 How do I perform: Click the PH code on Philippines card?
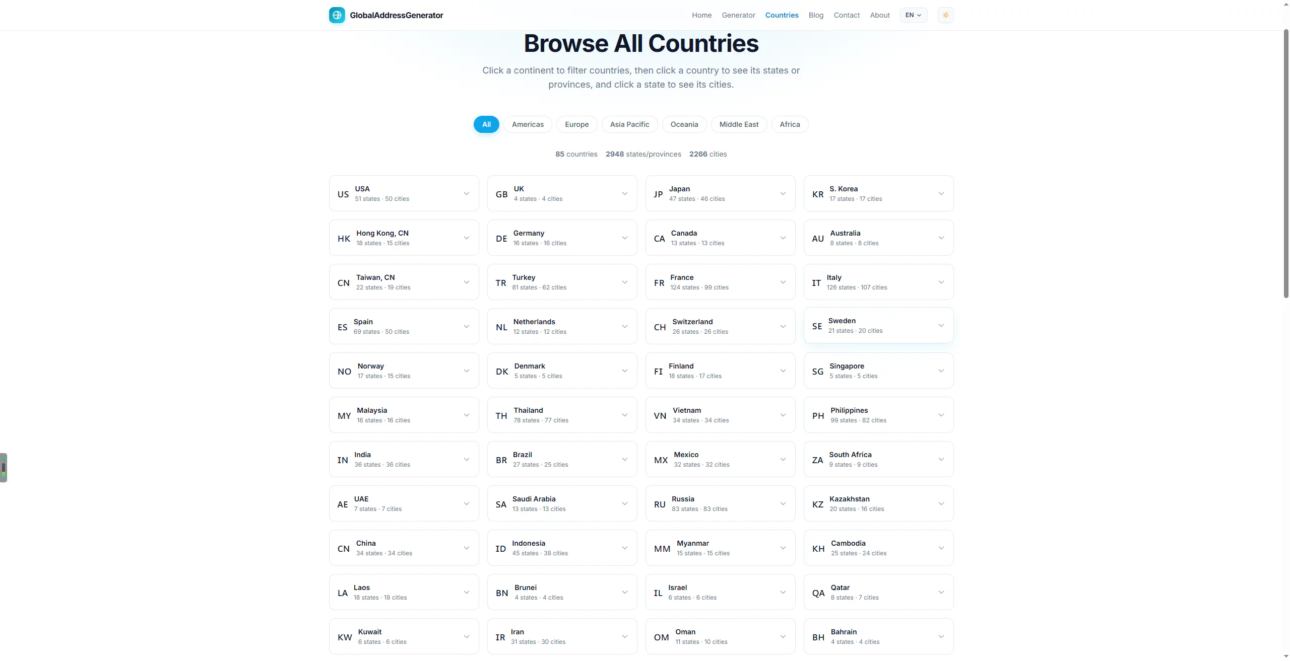coord(818,416)
